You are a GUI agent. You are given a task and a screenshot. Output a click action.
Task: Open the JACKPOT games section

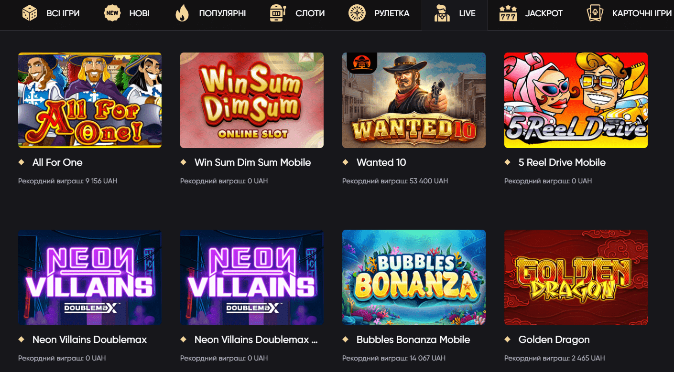point(544,13)
